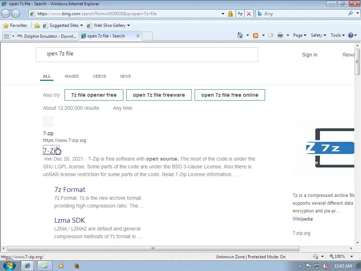Open Windows Media Player from taskbar
Screen dimensions: 361x271
point(61,266)
